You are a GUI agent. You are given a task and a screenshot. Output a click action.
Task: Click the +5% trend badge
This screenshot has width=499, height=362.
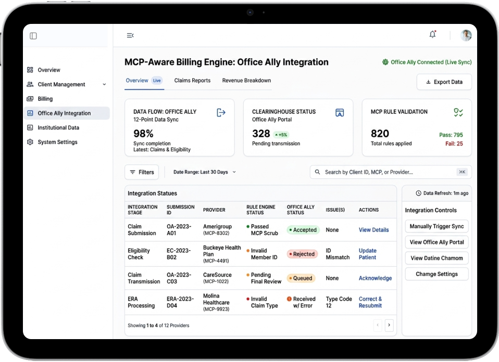(281, 135)
